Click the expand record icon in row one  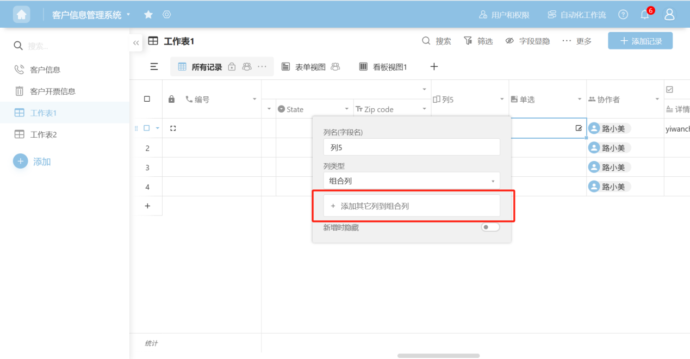click(x=173, y=128)
